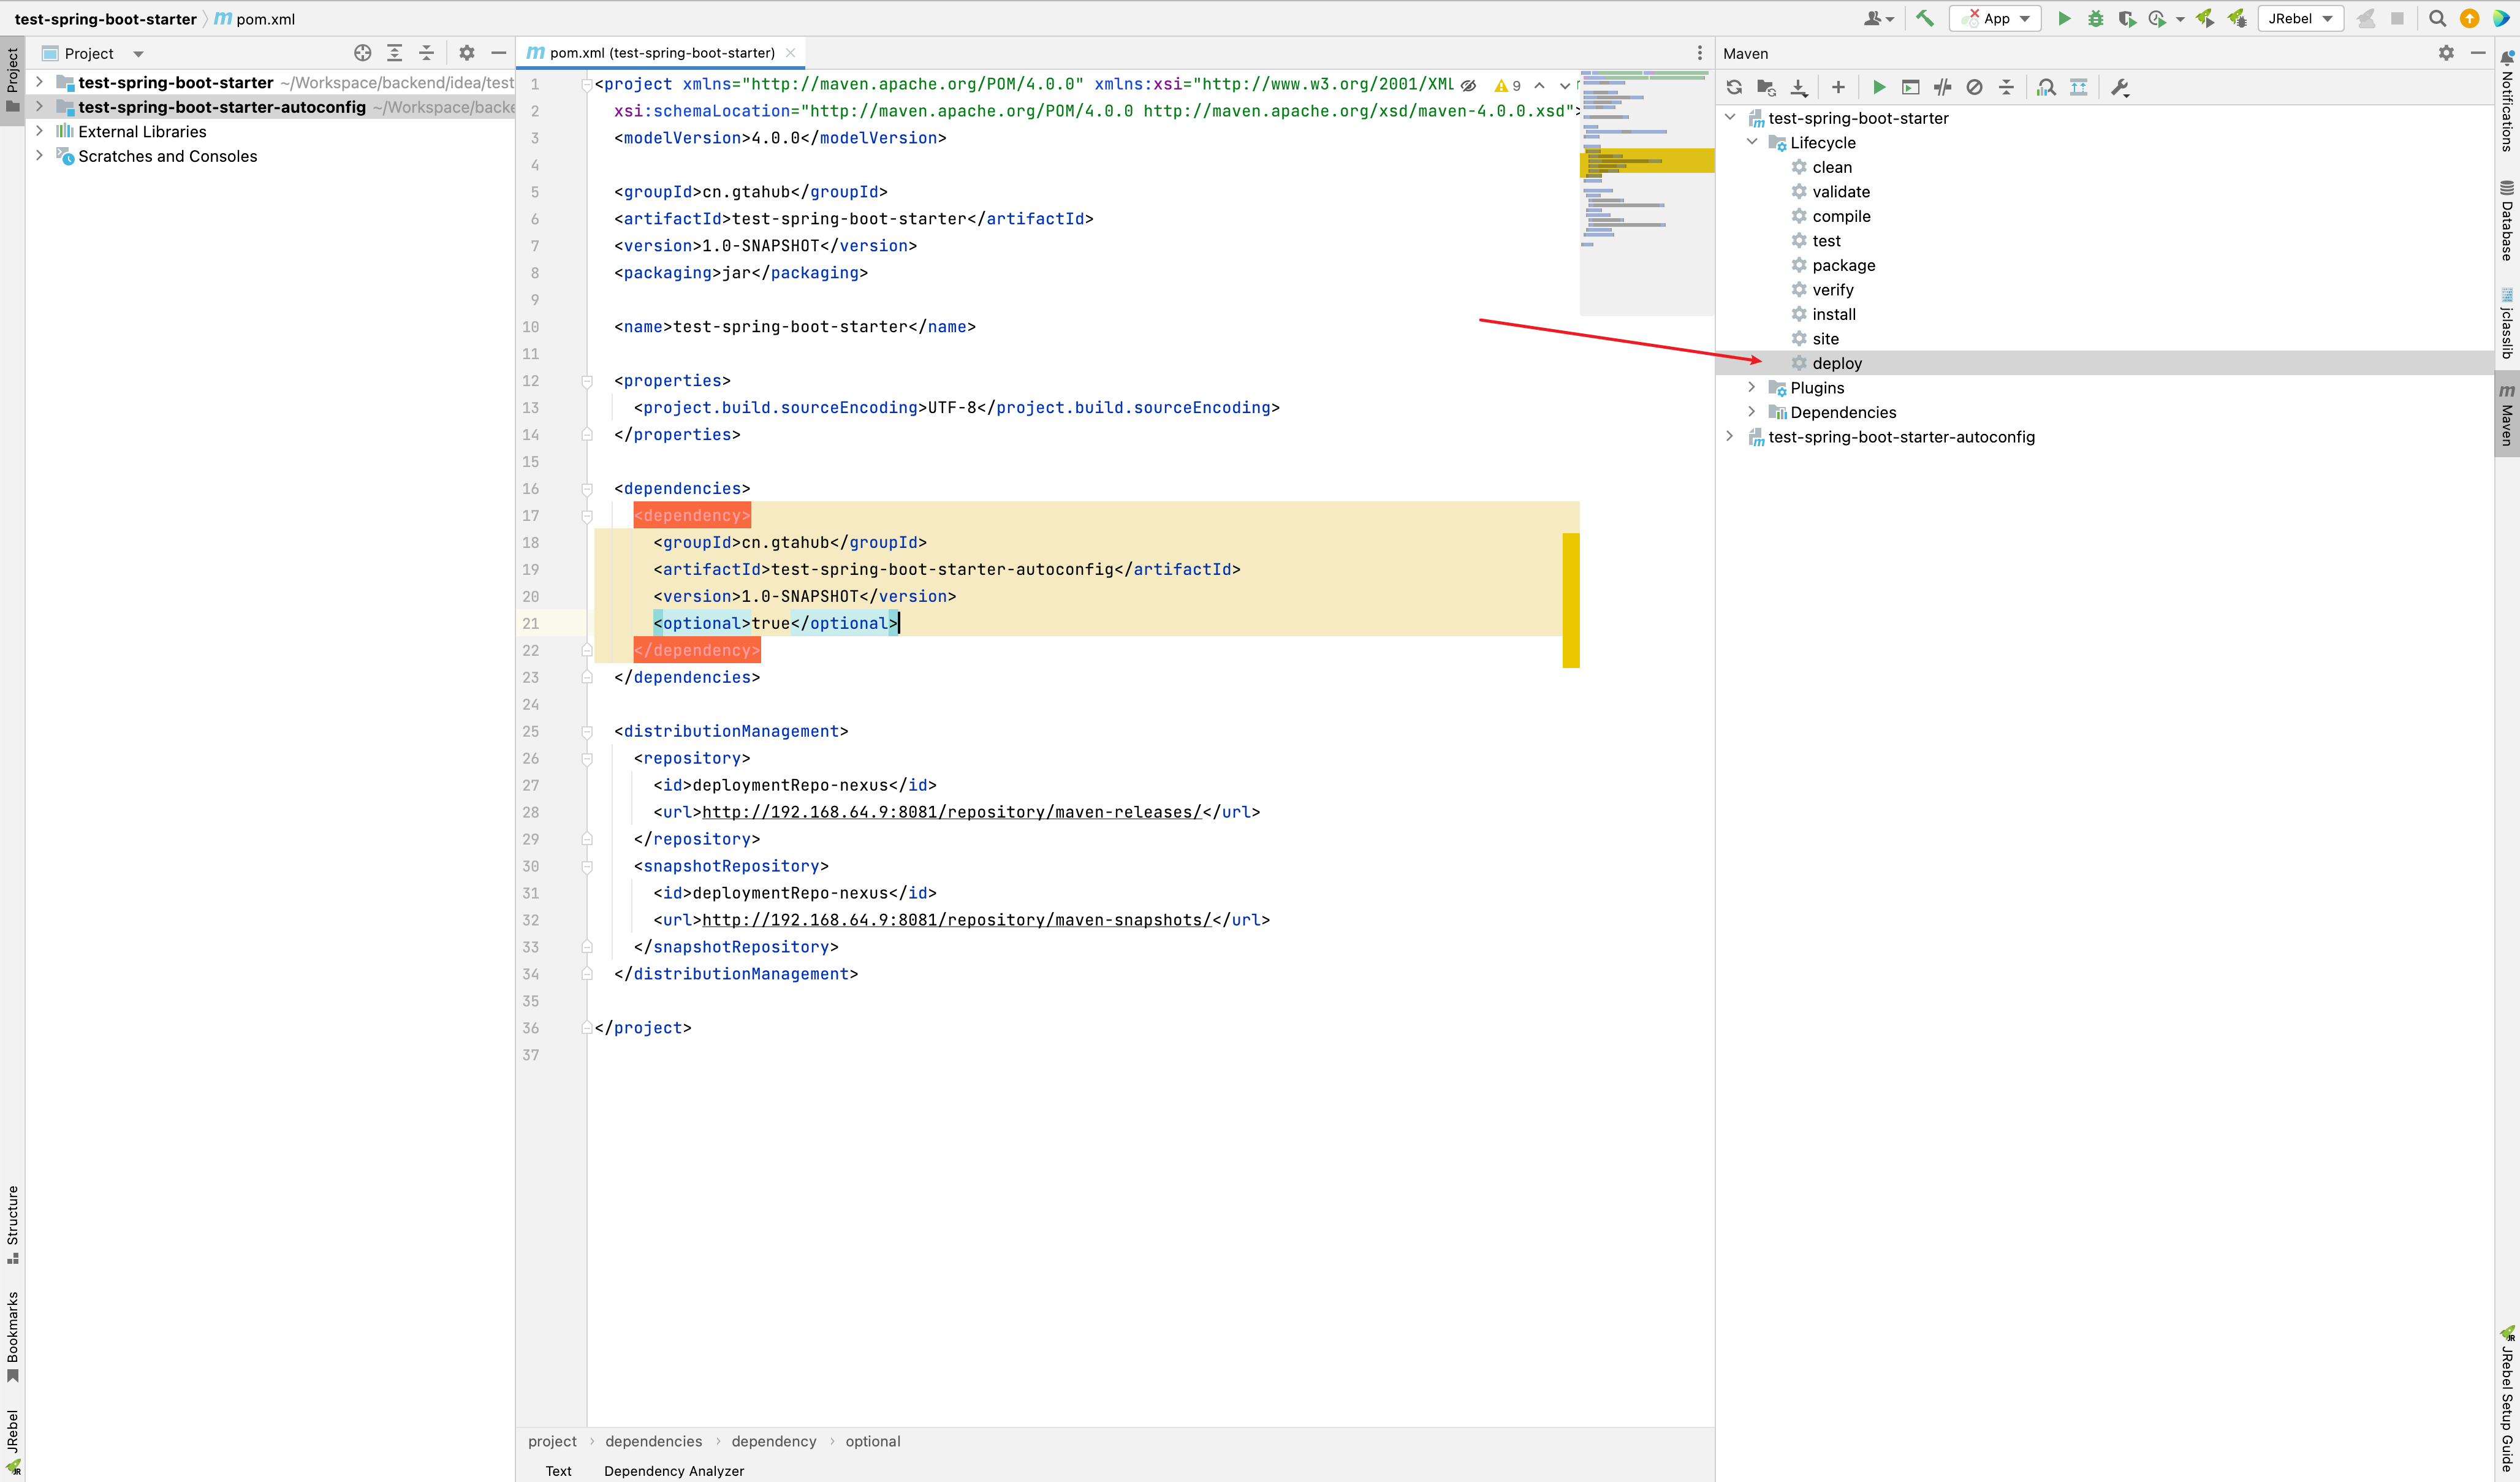Open Maven Settings wrench icon

(x=2119, y=87)
